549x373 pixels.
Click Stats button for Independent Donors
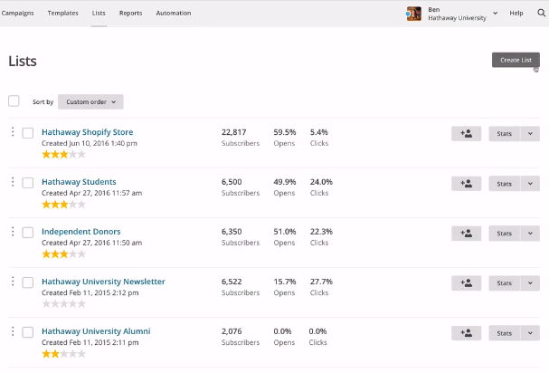coord(504,233)
